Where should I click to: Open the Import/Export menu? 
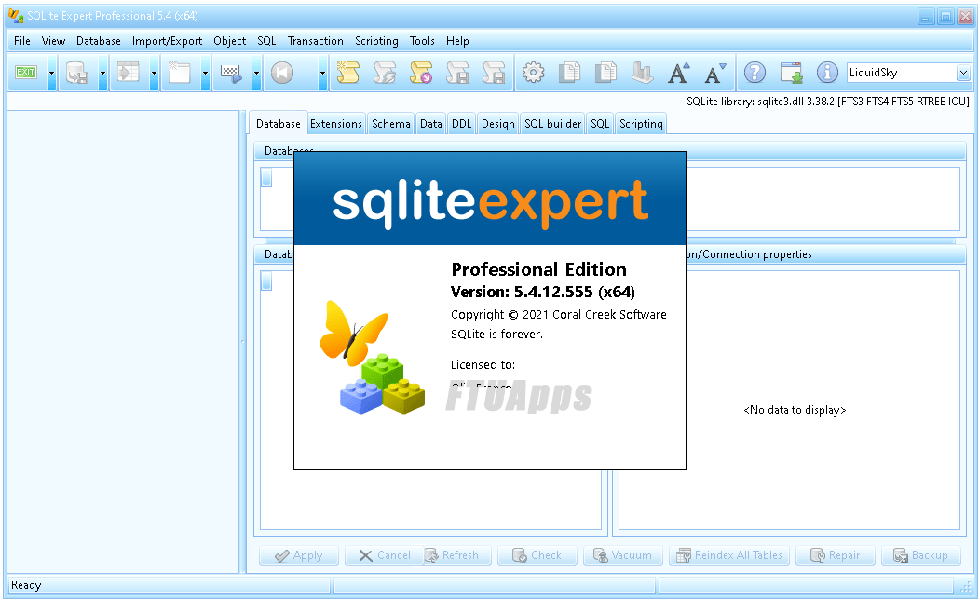coord(167,41)
